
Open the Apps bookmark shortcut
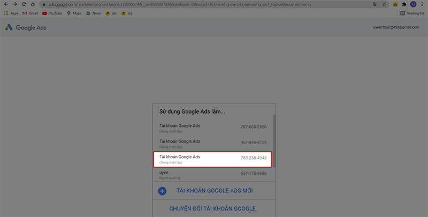tap(11, 13)
